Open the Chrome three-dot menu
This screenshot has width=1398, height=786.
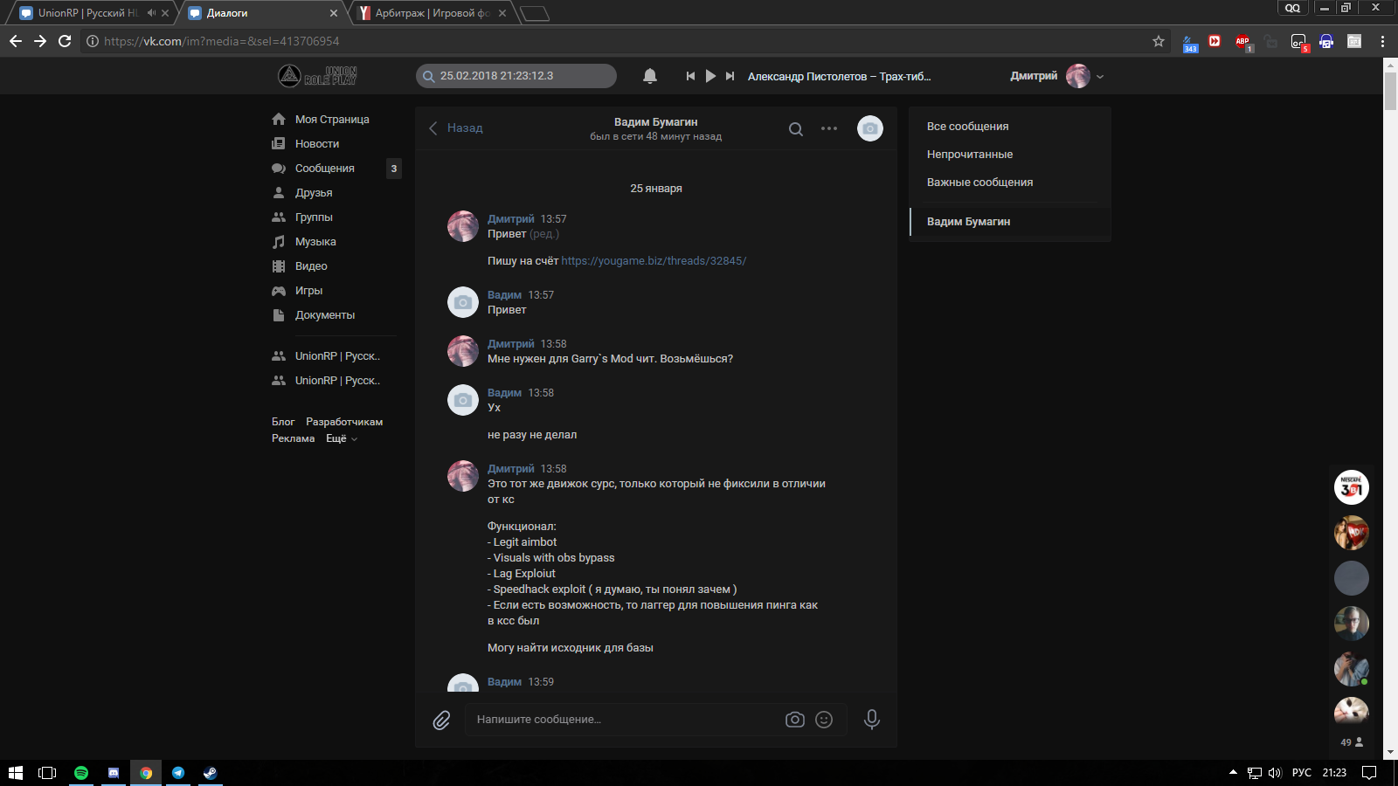(1382, 41)
